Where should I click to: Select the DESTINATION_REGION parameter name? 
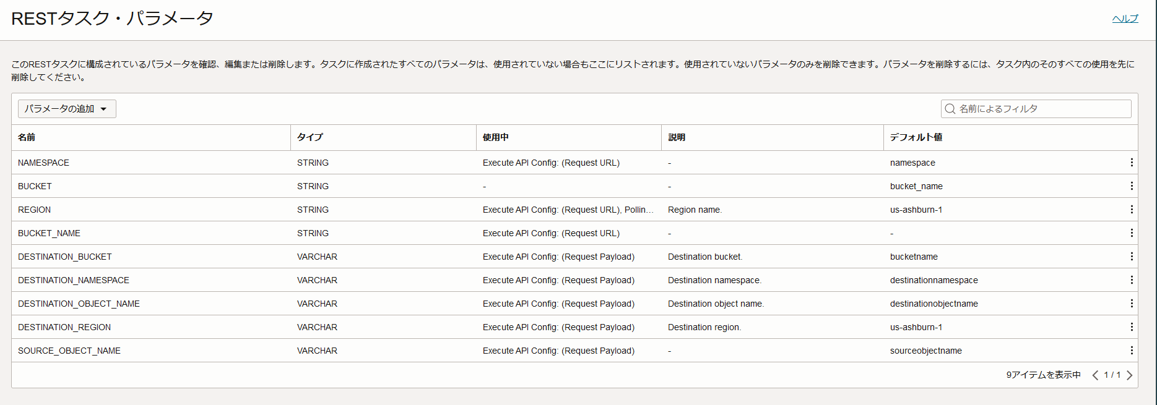click(64, 327)
